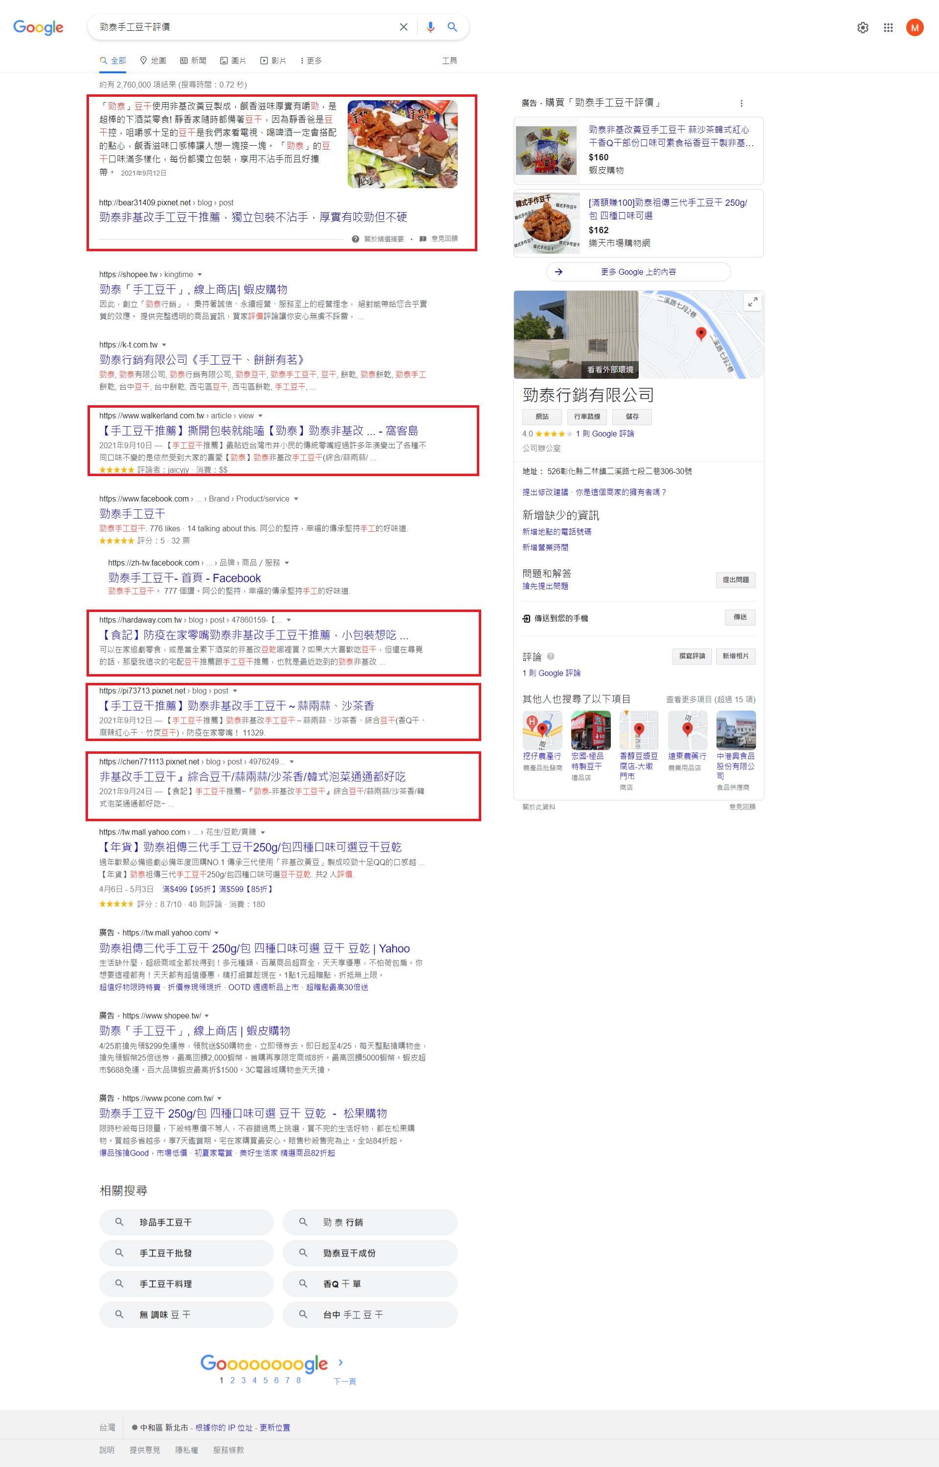Open the $160 蝦皮購物 product ad image

pos(546,150)
